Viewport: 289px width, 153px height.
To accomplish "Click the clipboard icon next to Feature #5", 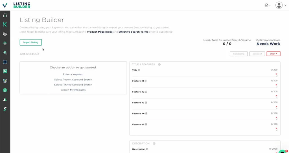I will click(146, 125).
